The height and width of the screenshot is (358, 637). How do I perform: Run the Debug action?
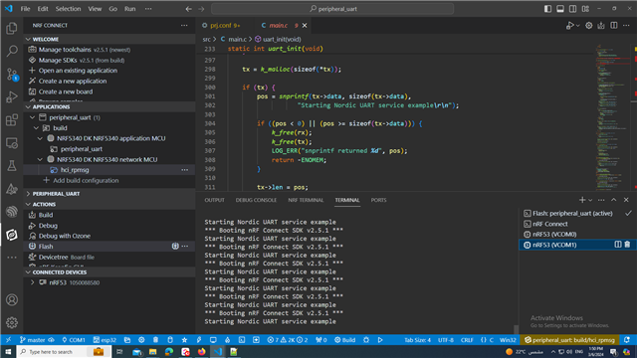[48, 226]
